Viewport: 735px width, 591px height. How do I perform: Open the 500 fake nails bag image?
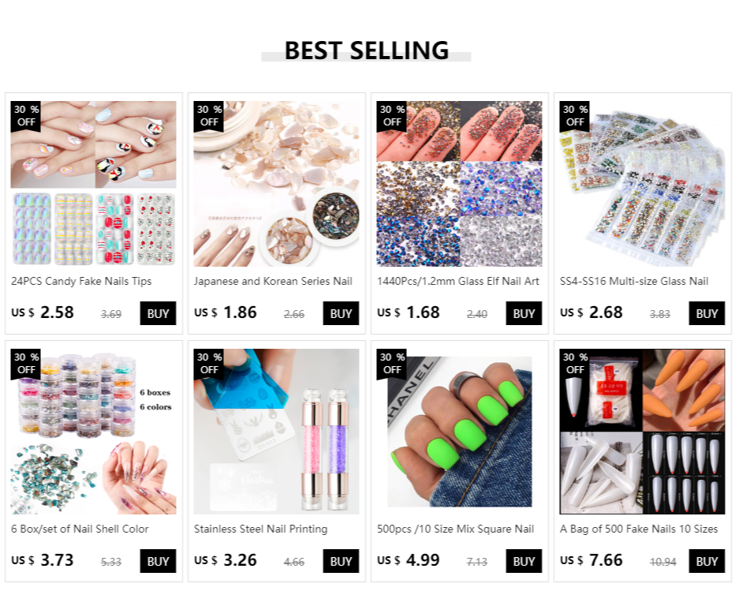[642, 432]
